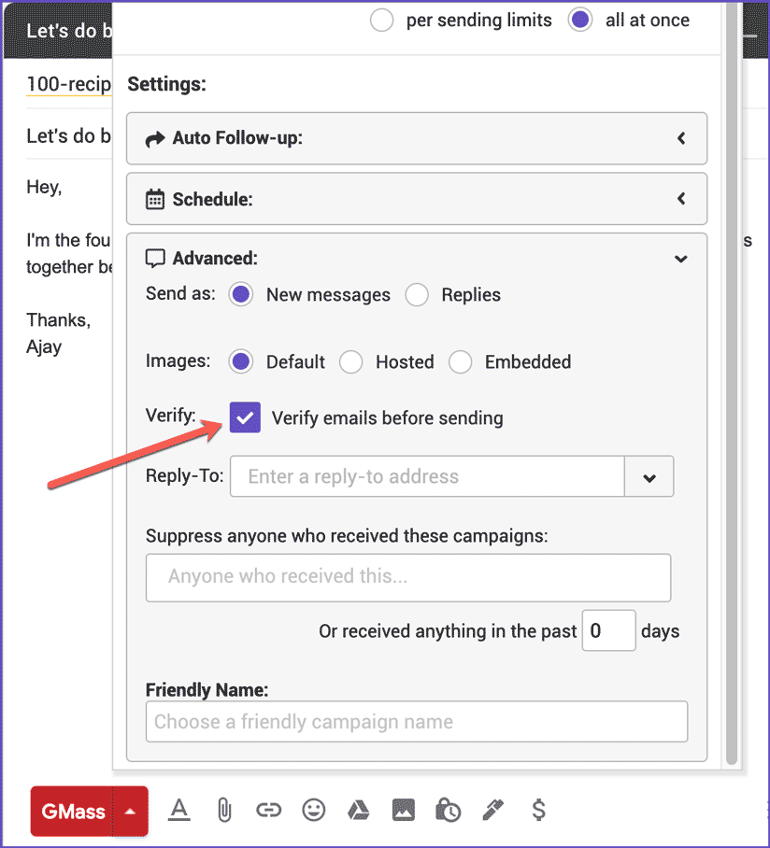Toggle confidential mode lock-clock icon
This screenshot has width=770, height=848.
tap(449, 811)
